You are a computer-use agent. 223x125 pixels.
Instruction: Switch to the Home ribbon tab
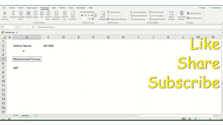point(12,8)
